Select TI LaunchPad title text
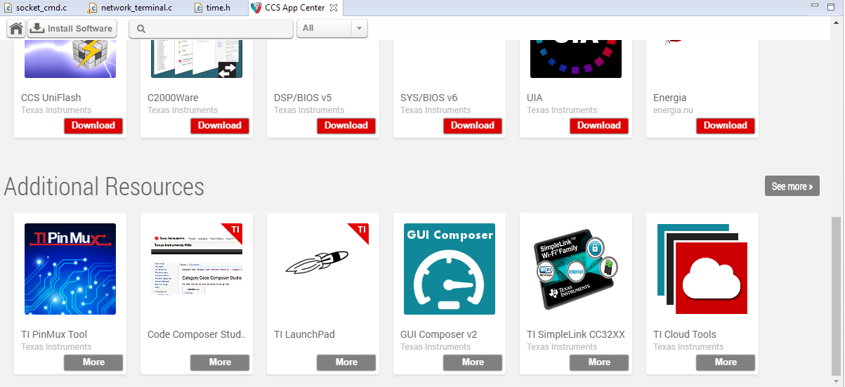Viewport: 845px width, 387px height. point(304,334)
